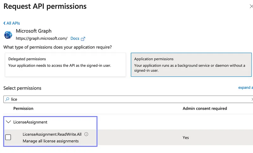Click the expand all link
The image size is (253, 153).
pos(245,88)
